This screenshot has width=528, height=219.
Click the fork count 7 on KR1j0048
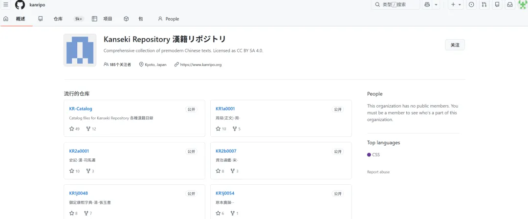pos(88,213)
